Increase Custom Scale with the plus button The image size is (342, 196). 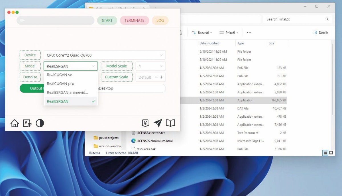(161, 77)
